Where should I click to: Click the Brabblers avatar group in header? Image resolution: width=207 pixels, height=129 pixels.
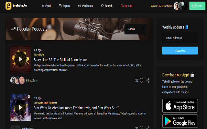click(180, 6)
